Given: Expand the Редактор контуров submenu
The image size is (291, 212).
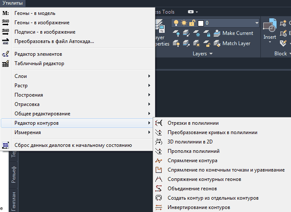Looking at the screenshot, I should (x=77, y=123).
